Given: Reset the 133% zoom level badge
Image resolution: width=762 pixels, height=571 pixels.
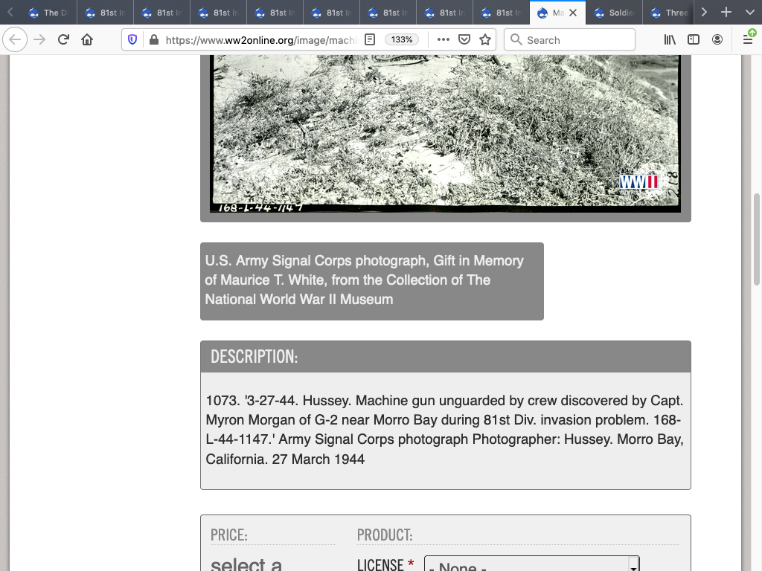Looking at the screenshot, I should coord(402,40).
